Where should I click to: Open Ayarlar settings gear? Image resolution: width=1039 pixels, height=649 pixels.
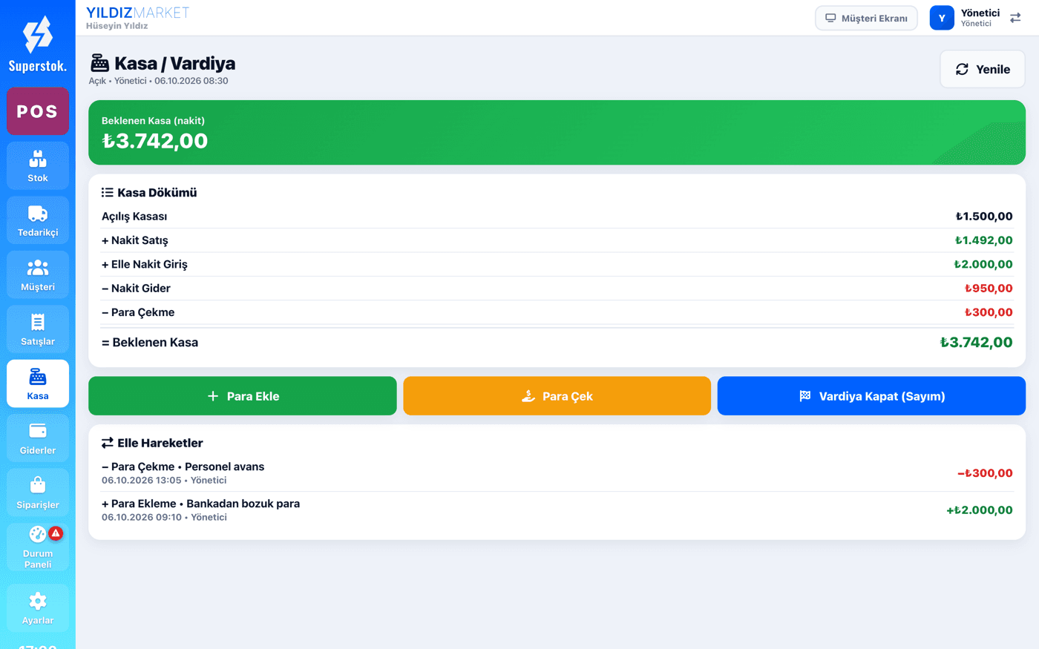[38, 608]
